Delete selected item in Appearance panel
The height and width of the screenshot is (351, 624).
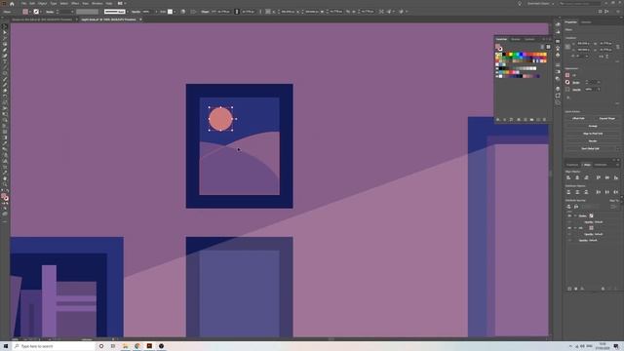[x=615, y=289]
